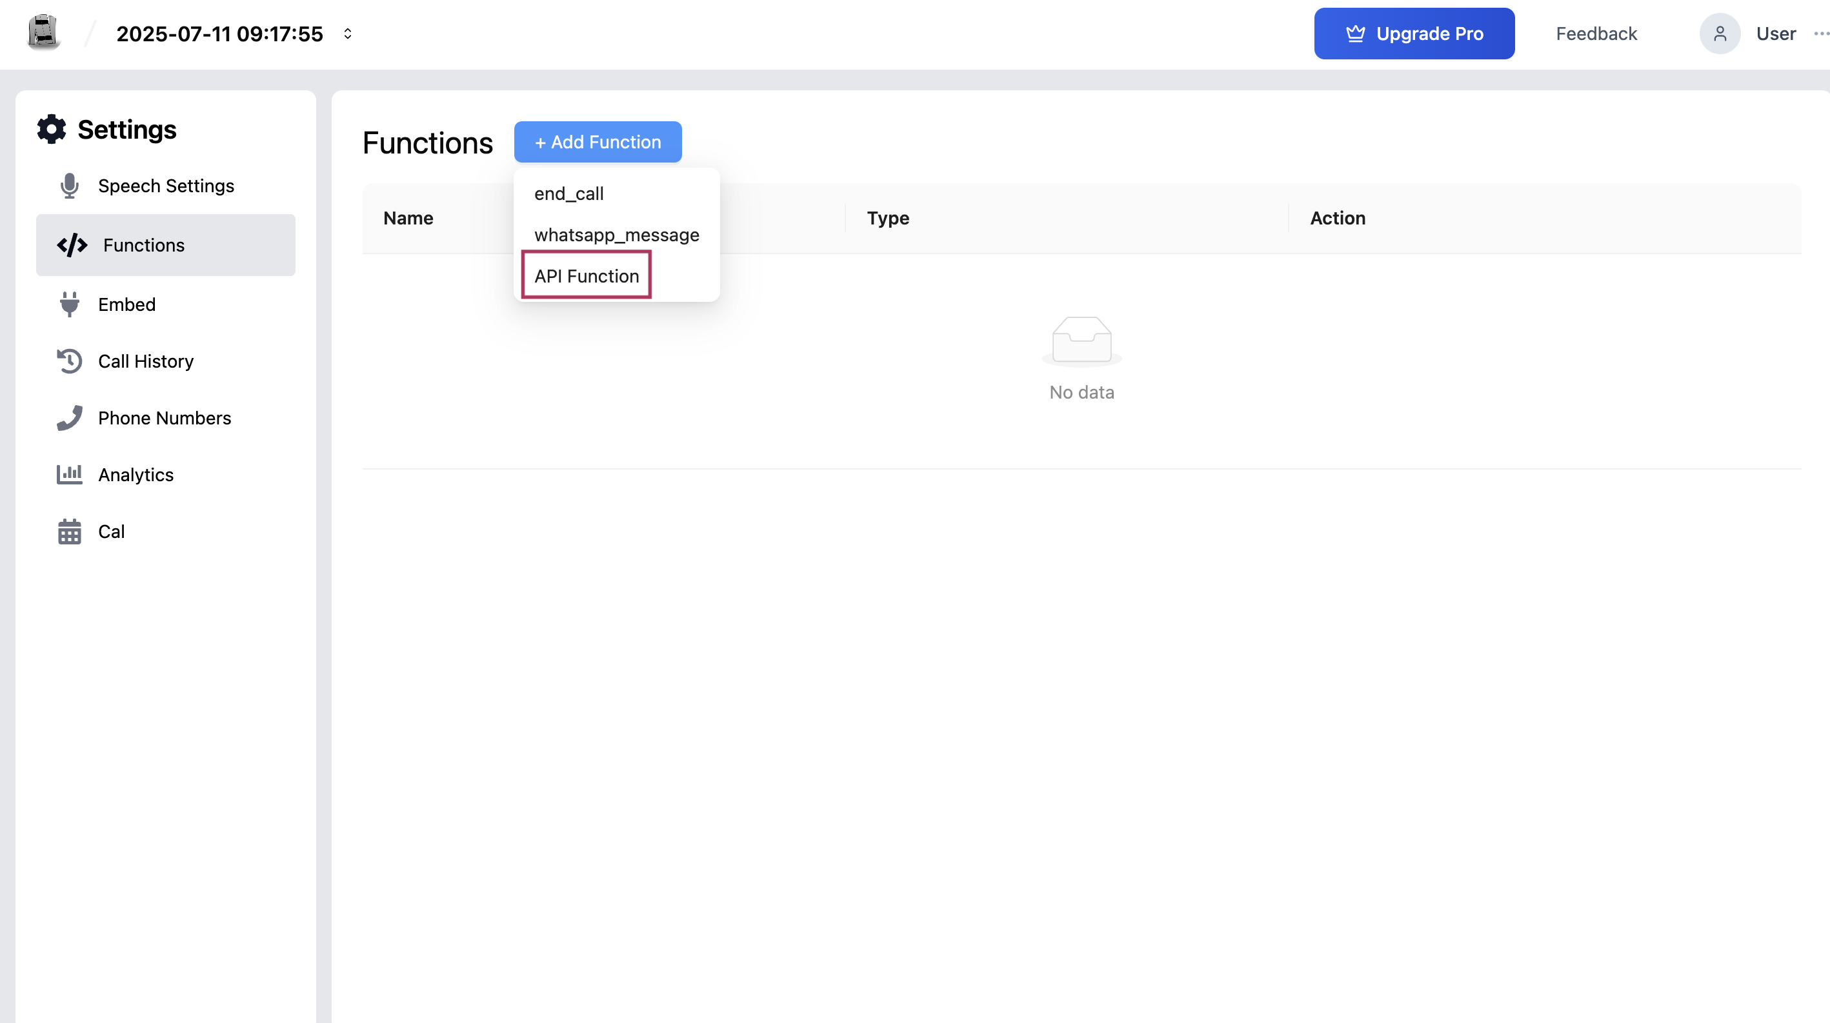Click the Call History clock icon
The height and width of the screenshot is (1023, 1830).
(x=70, y=361)
